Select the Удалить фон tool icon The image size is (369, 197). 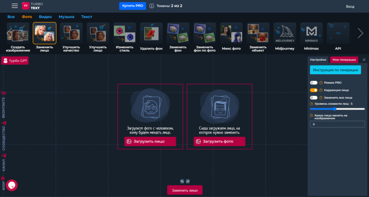click(151, 34)
